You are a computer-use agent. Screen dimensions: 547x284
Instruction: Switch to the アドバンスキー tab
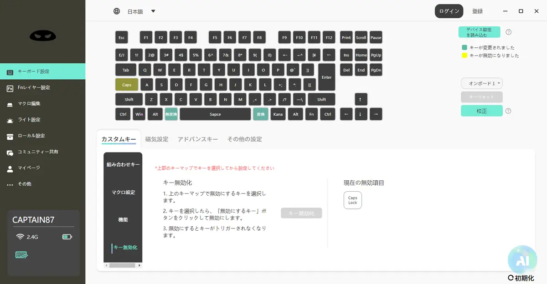pos(198,139)
